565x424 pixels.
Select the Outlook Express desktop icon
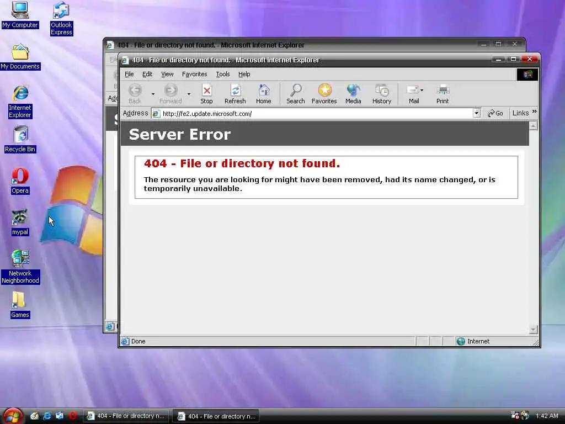61,18
